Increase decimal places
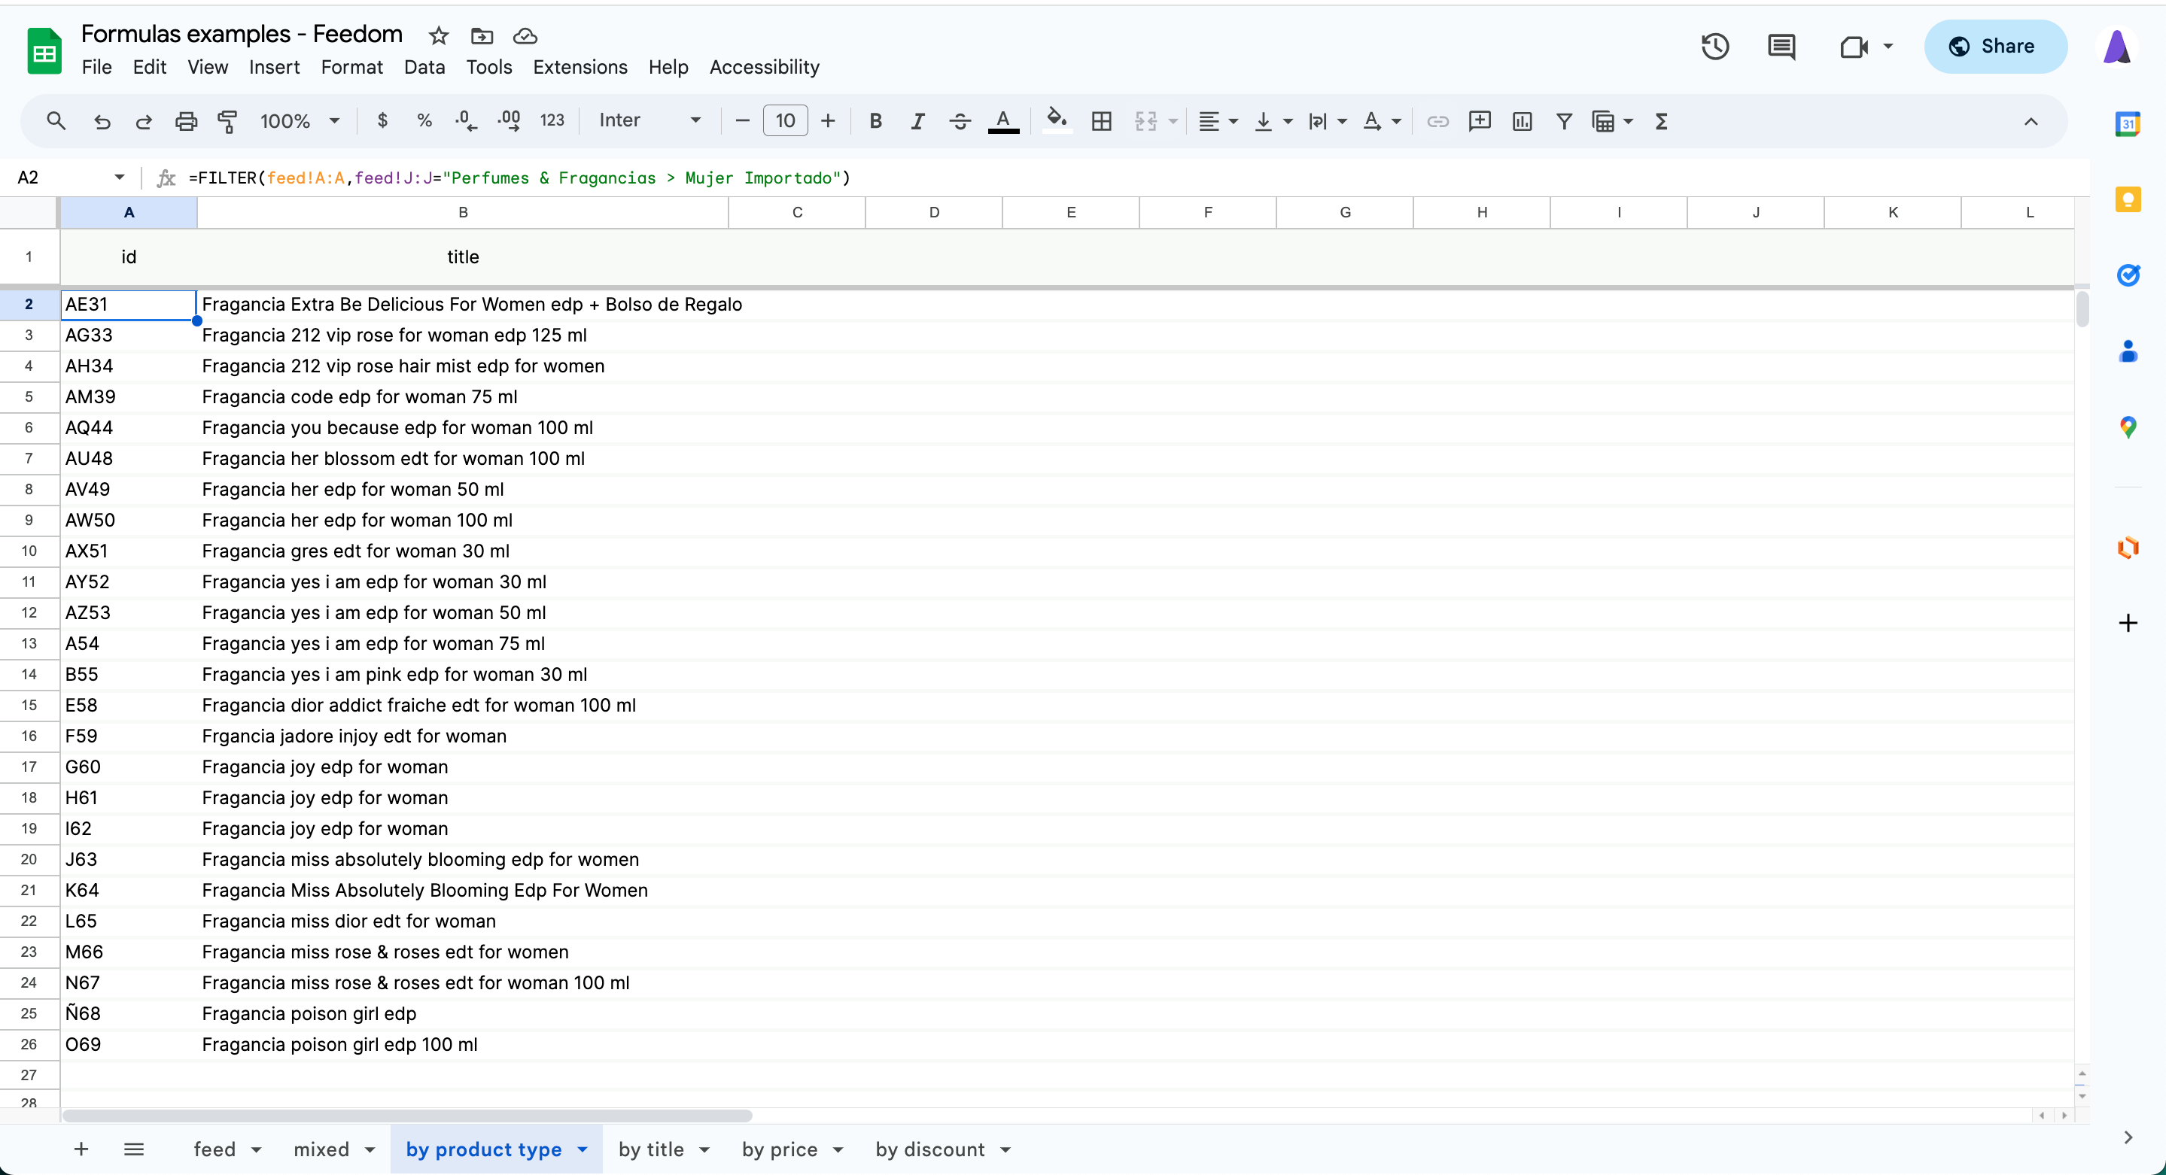The width and height of the screenshot is (2166, 1175). 509,121
